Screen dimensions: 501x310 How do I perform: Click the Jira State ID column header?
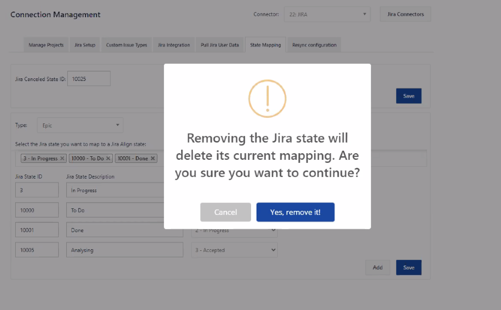(x=28, y=176)
